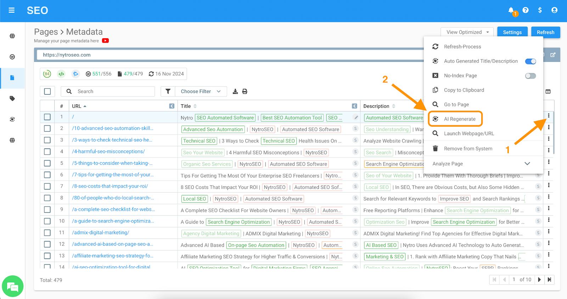Check the row 9 checkbox

point(47,209)
